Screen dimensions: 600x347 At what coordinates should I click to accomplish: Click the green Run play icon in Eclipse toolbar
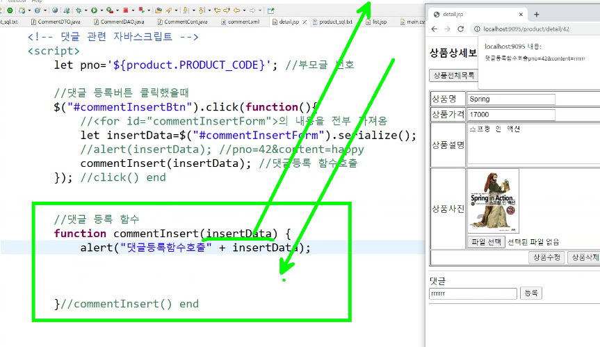tap(94, 10)
